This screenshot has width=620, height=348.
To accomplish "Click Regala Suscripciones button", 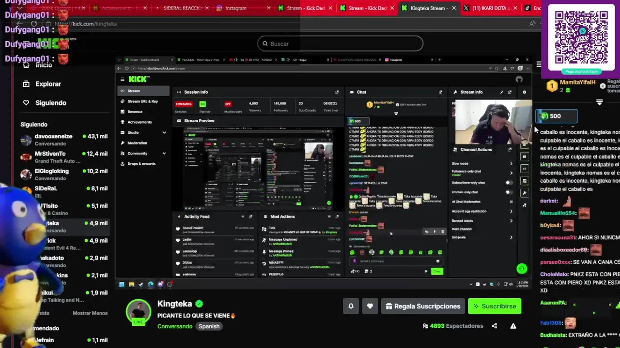I will pyautogui.click(x=423, y=306).
